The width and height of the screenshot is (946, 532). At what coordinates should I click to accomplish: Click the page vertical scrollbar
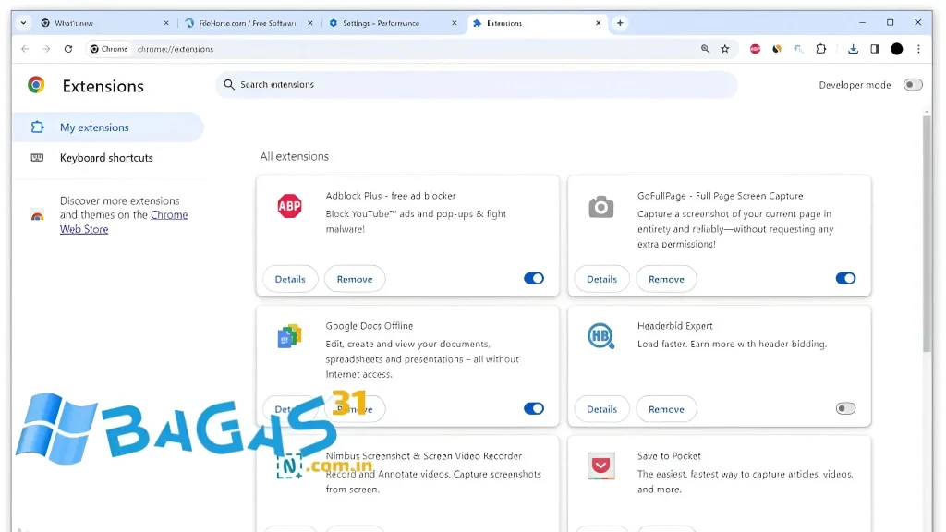coord(927,233)
